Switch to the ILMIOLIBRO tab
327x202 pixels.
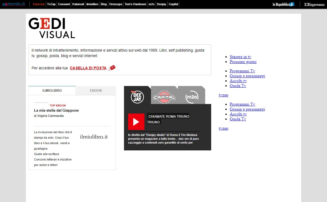click(x=52, y=91)
